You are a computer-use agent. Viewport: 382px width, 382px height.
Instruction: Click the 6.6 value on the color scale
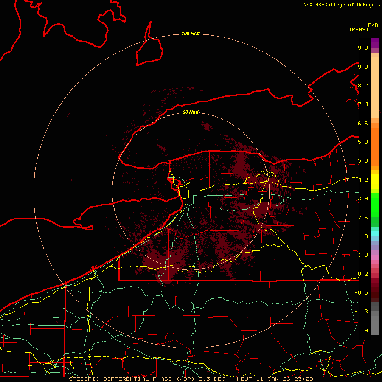pos(363,123)
